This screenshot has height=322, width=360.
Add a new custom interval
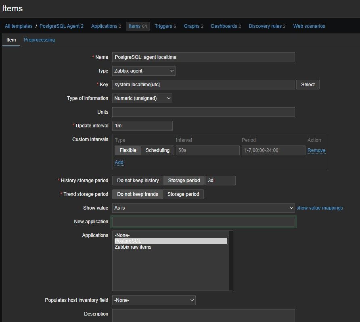[119, 162]
